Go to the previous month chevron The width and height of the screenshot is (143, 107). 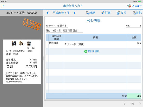(x=48, y=13)
